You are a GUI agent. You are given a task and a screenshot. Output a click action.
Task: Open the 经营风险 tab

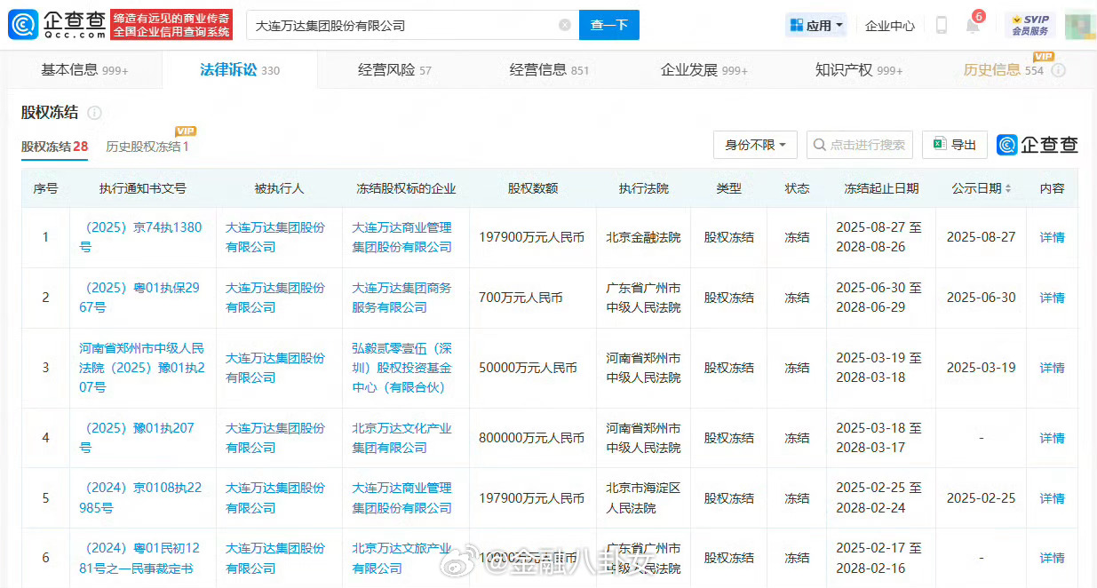click(x=394, y=69)
